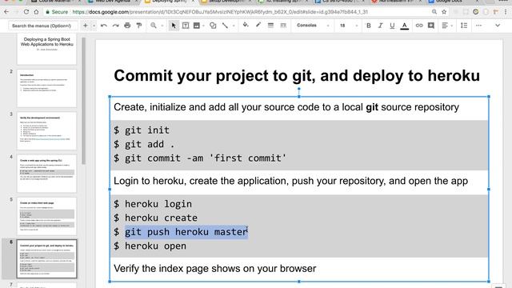512x288 pixels.
Task: Open the text alignment dropdown
Action: click(446, 26)
